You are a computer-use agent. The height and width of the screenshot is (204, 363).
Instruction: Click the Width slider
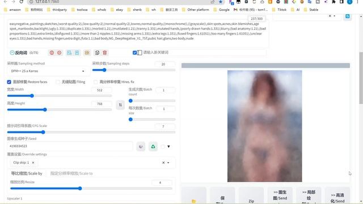(60, 96)
